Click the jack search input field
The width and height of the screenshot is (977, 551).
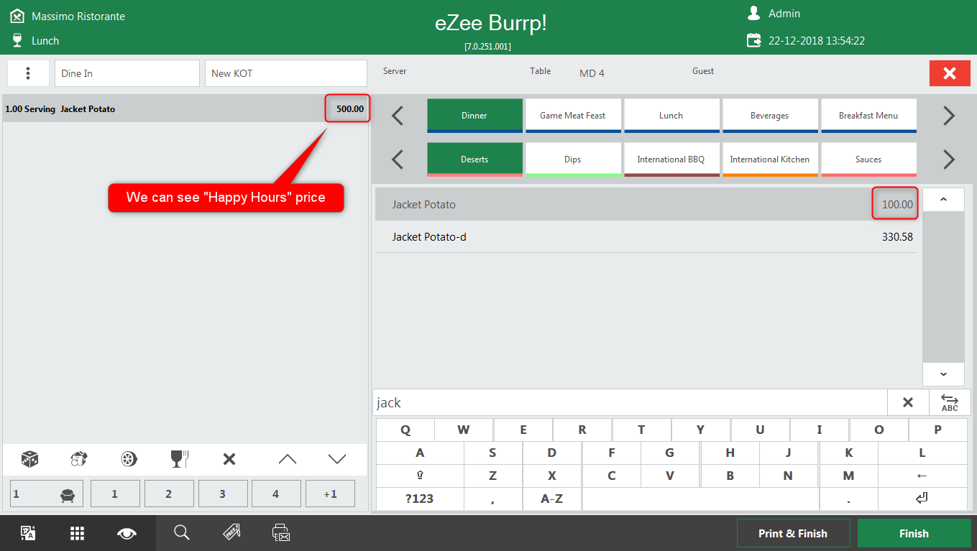coord(630,402)
